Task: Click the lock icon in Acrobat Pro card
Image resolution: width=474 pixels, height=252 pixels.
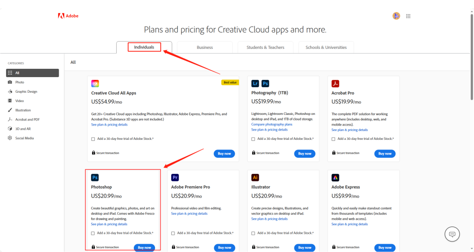Action: coord(334,153)
